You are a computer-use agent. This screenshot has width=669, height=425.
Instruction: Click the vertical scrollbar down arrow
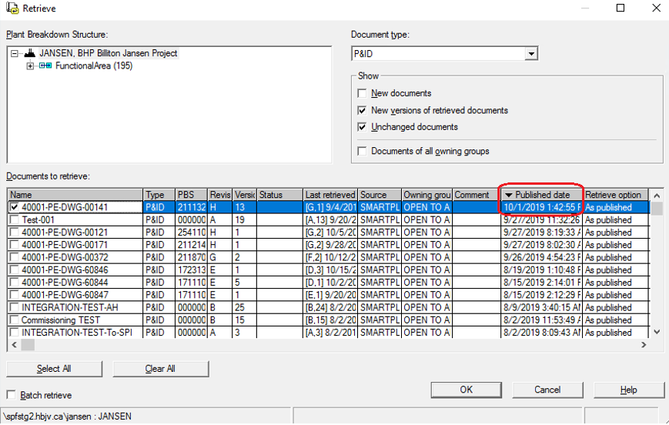pyautogui.click(x=657, y=332)
